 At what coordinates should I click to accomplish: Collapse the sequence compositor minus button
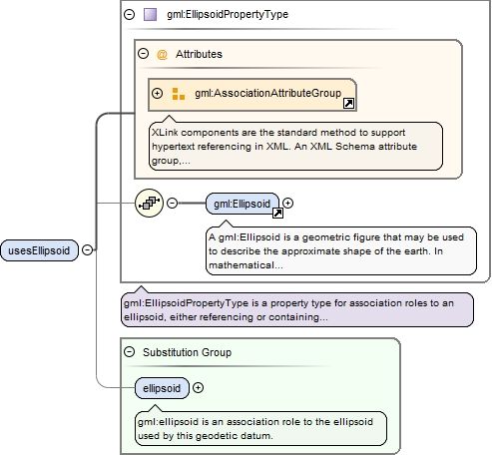coord(172,203)
